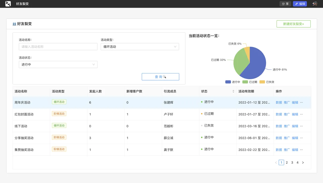Click 推广 for 周年庆活动
This screenshot has width=323, height=183.
pos(287,102)
